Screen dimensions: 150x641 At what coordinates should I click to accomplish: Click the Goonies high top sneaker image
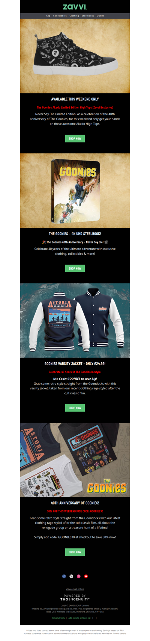click(x=75, y=56)
